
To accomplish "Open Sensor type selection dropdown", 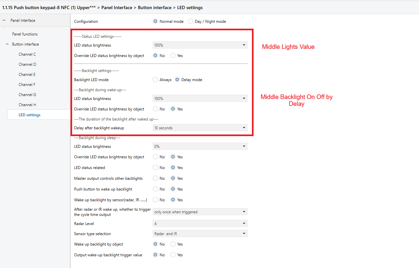I will [x=200, y=233].
